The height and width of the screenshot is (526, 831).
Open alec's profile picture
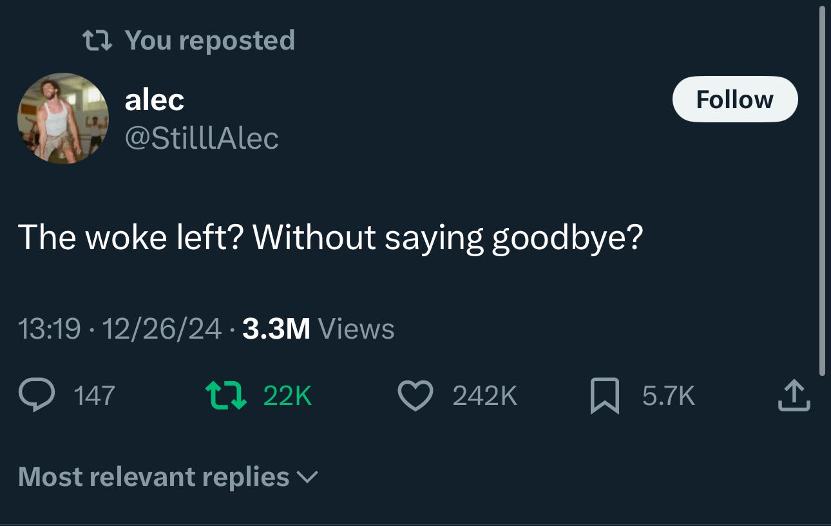tap(63, 118)
